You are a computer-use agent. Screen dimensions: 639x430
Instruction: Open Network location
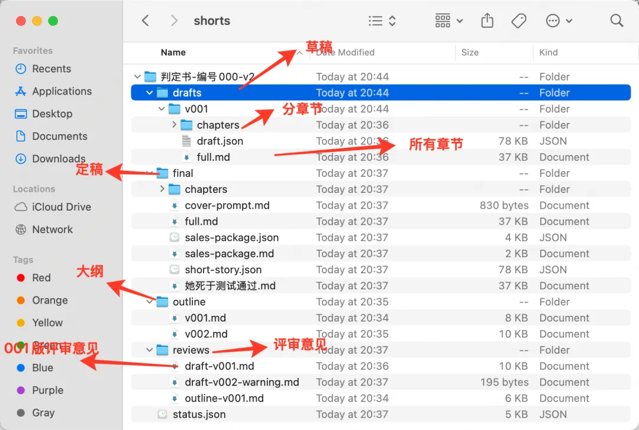tap(44, 229)
